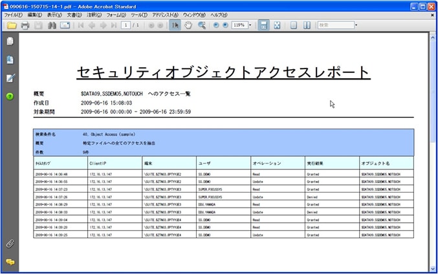The height and width of the screenshot is (274, 438).
Task: Click the page number input field
Action: click(125, 25)
